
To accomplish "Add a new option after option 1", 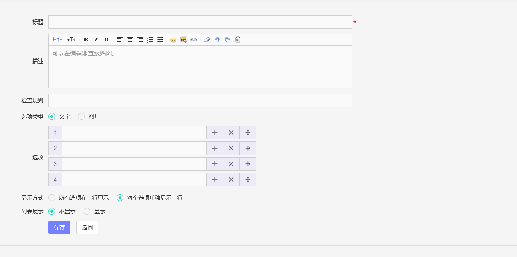I will point(215,133).
